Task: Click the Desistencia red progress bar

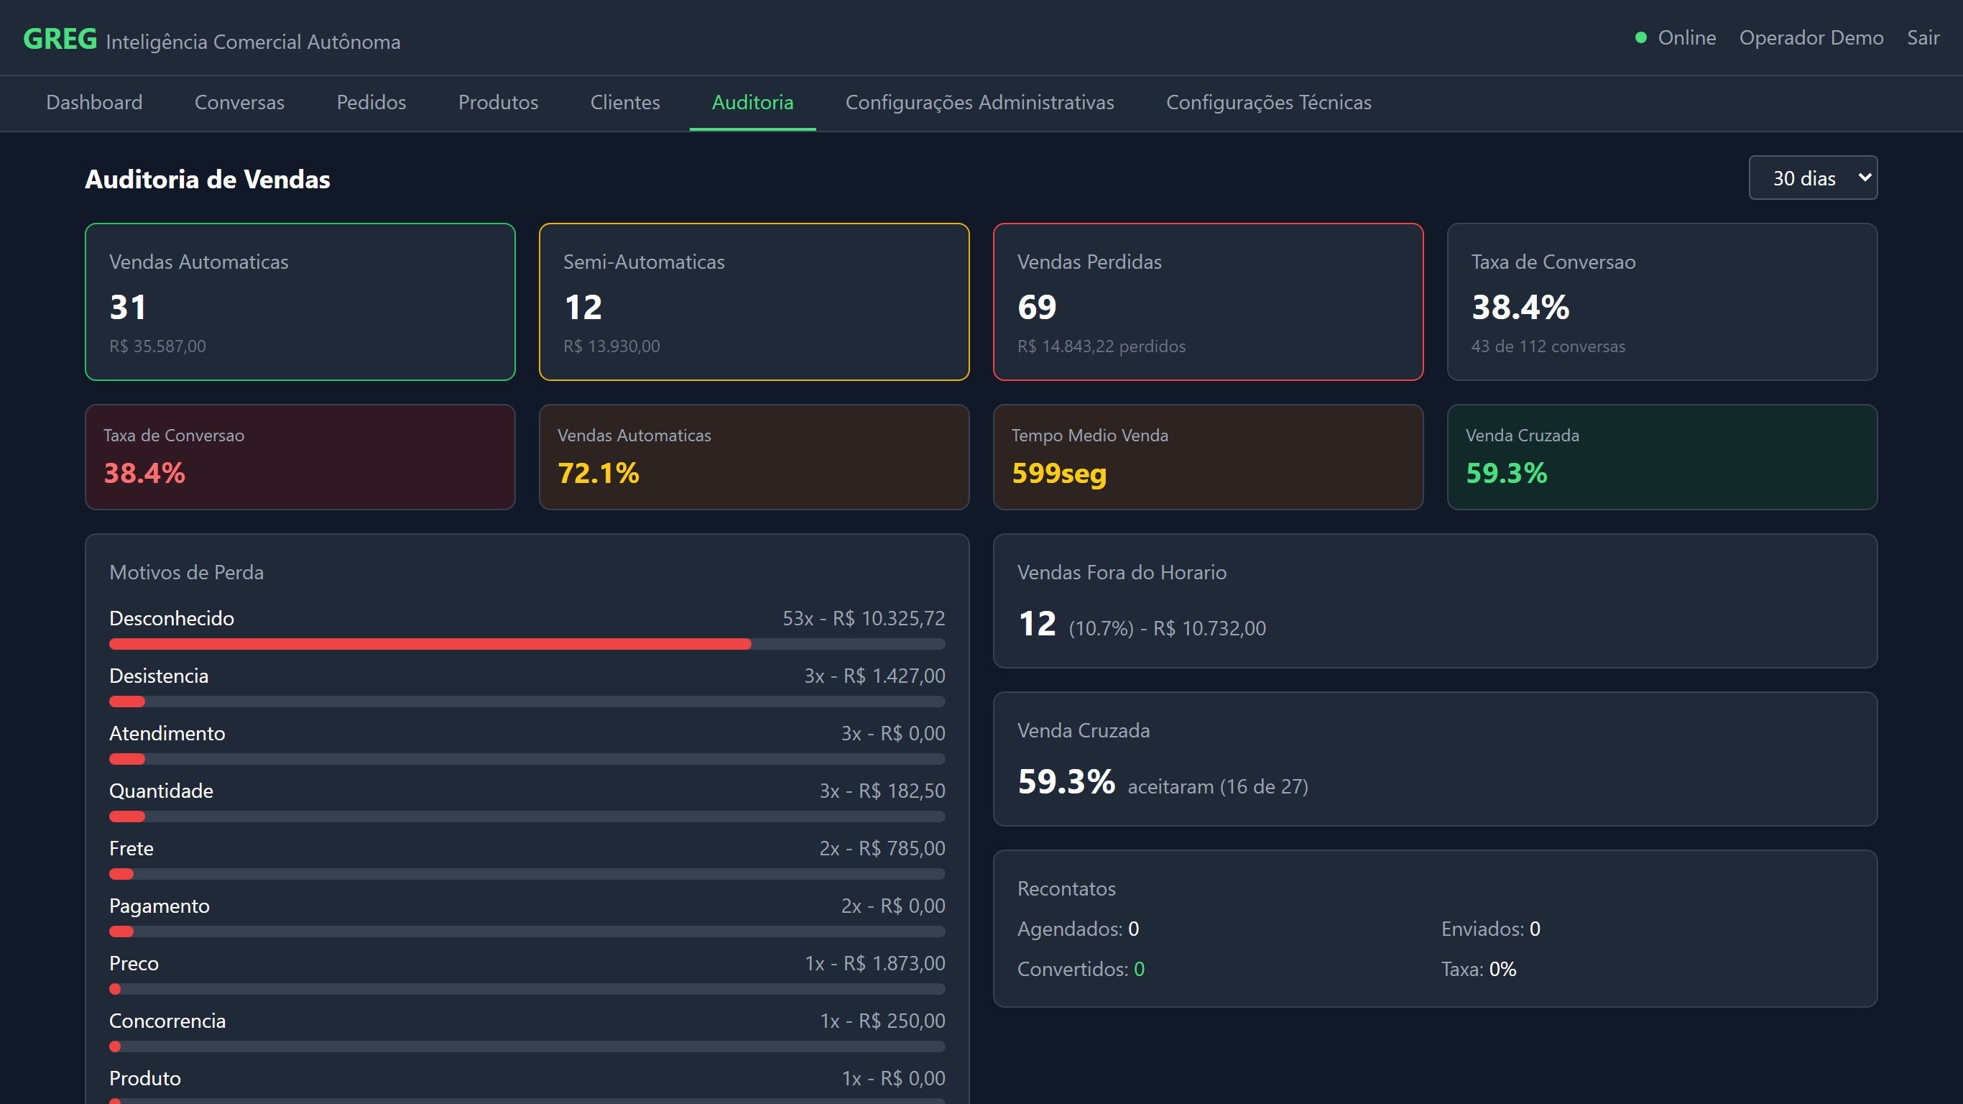Action: pyautogui.click(x=126, y=701)
